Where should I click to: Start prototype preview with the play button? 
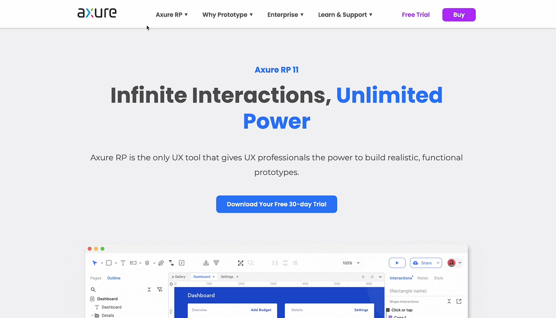coord(397,263)
